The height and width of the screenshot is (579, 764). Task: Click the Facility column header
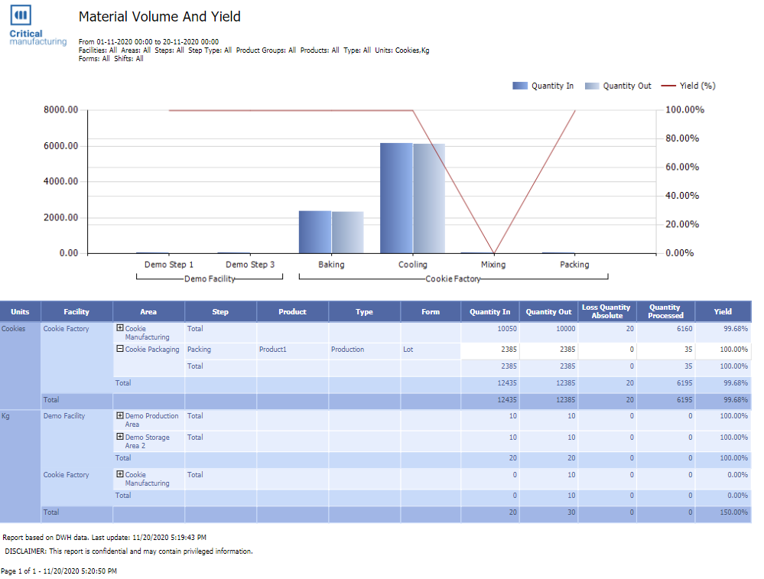pos(76,311)
